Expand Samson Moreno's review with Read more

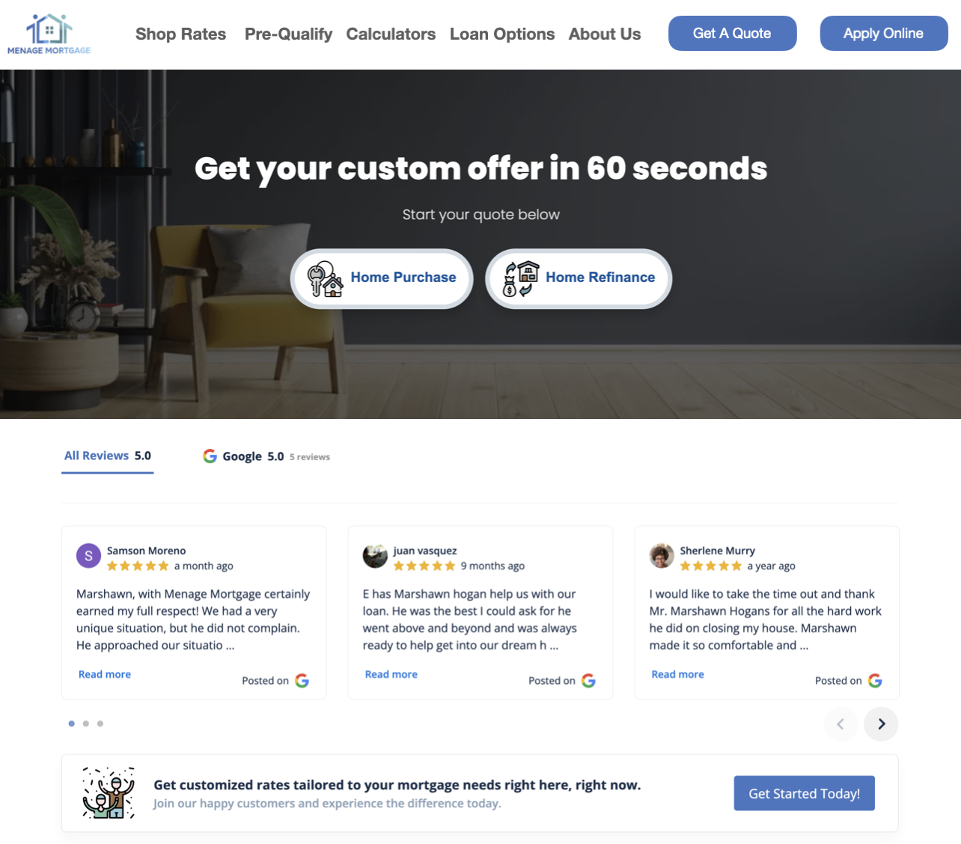click(105, 674)
